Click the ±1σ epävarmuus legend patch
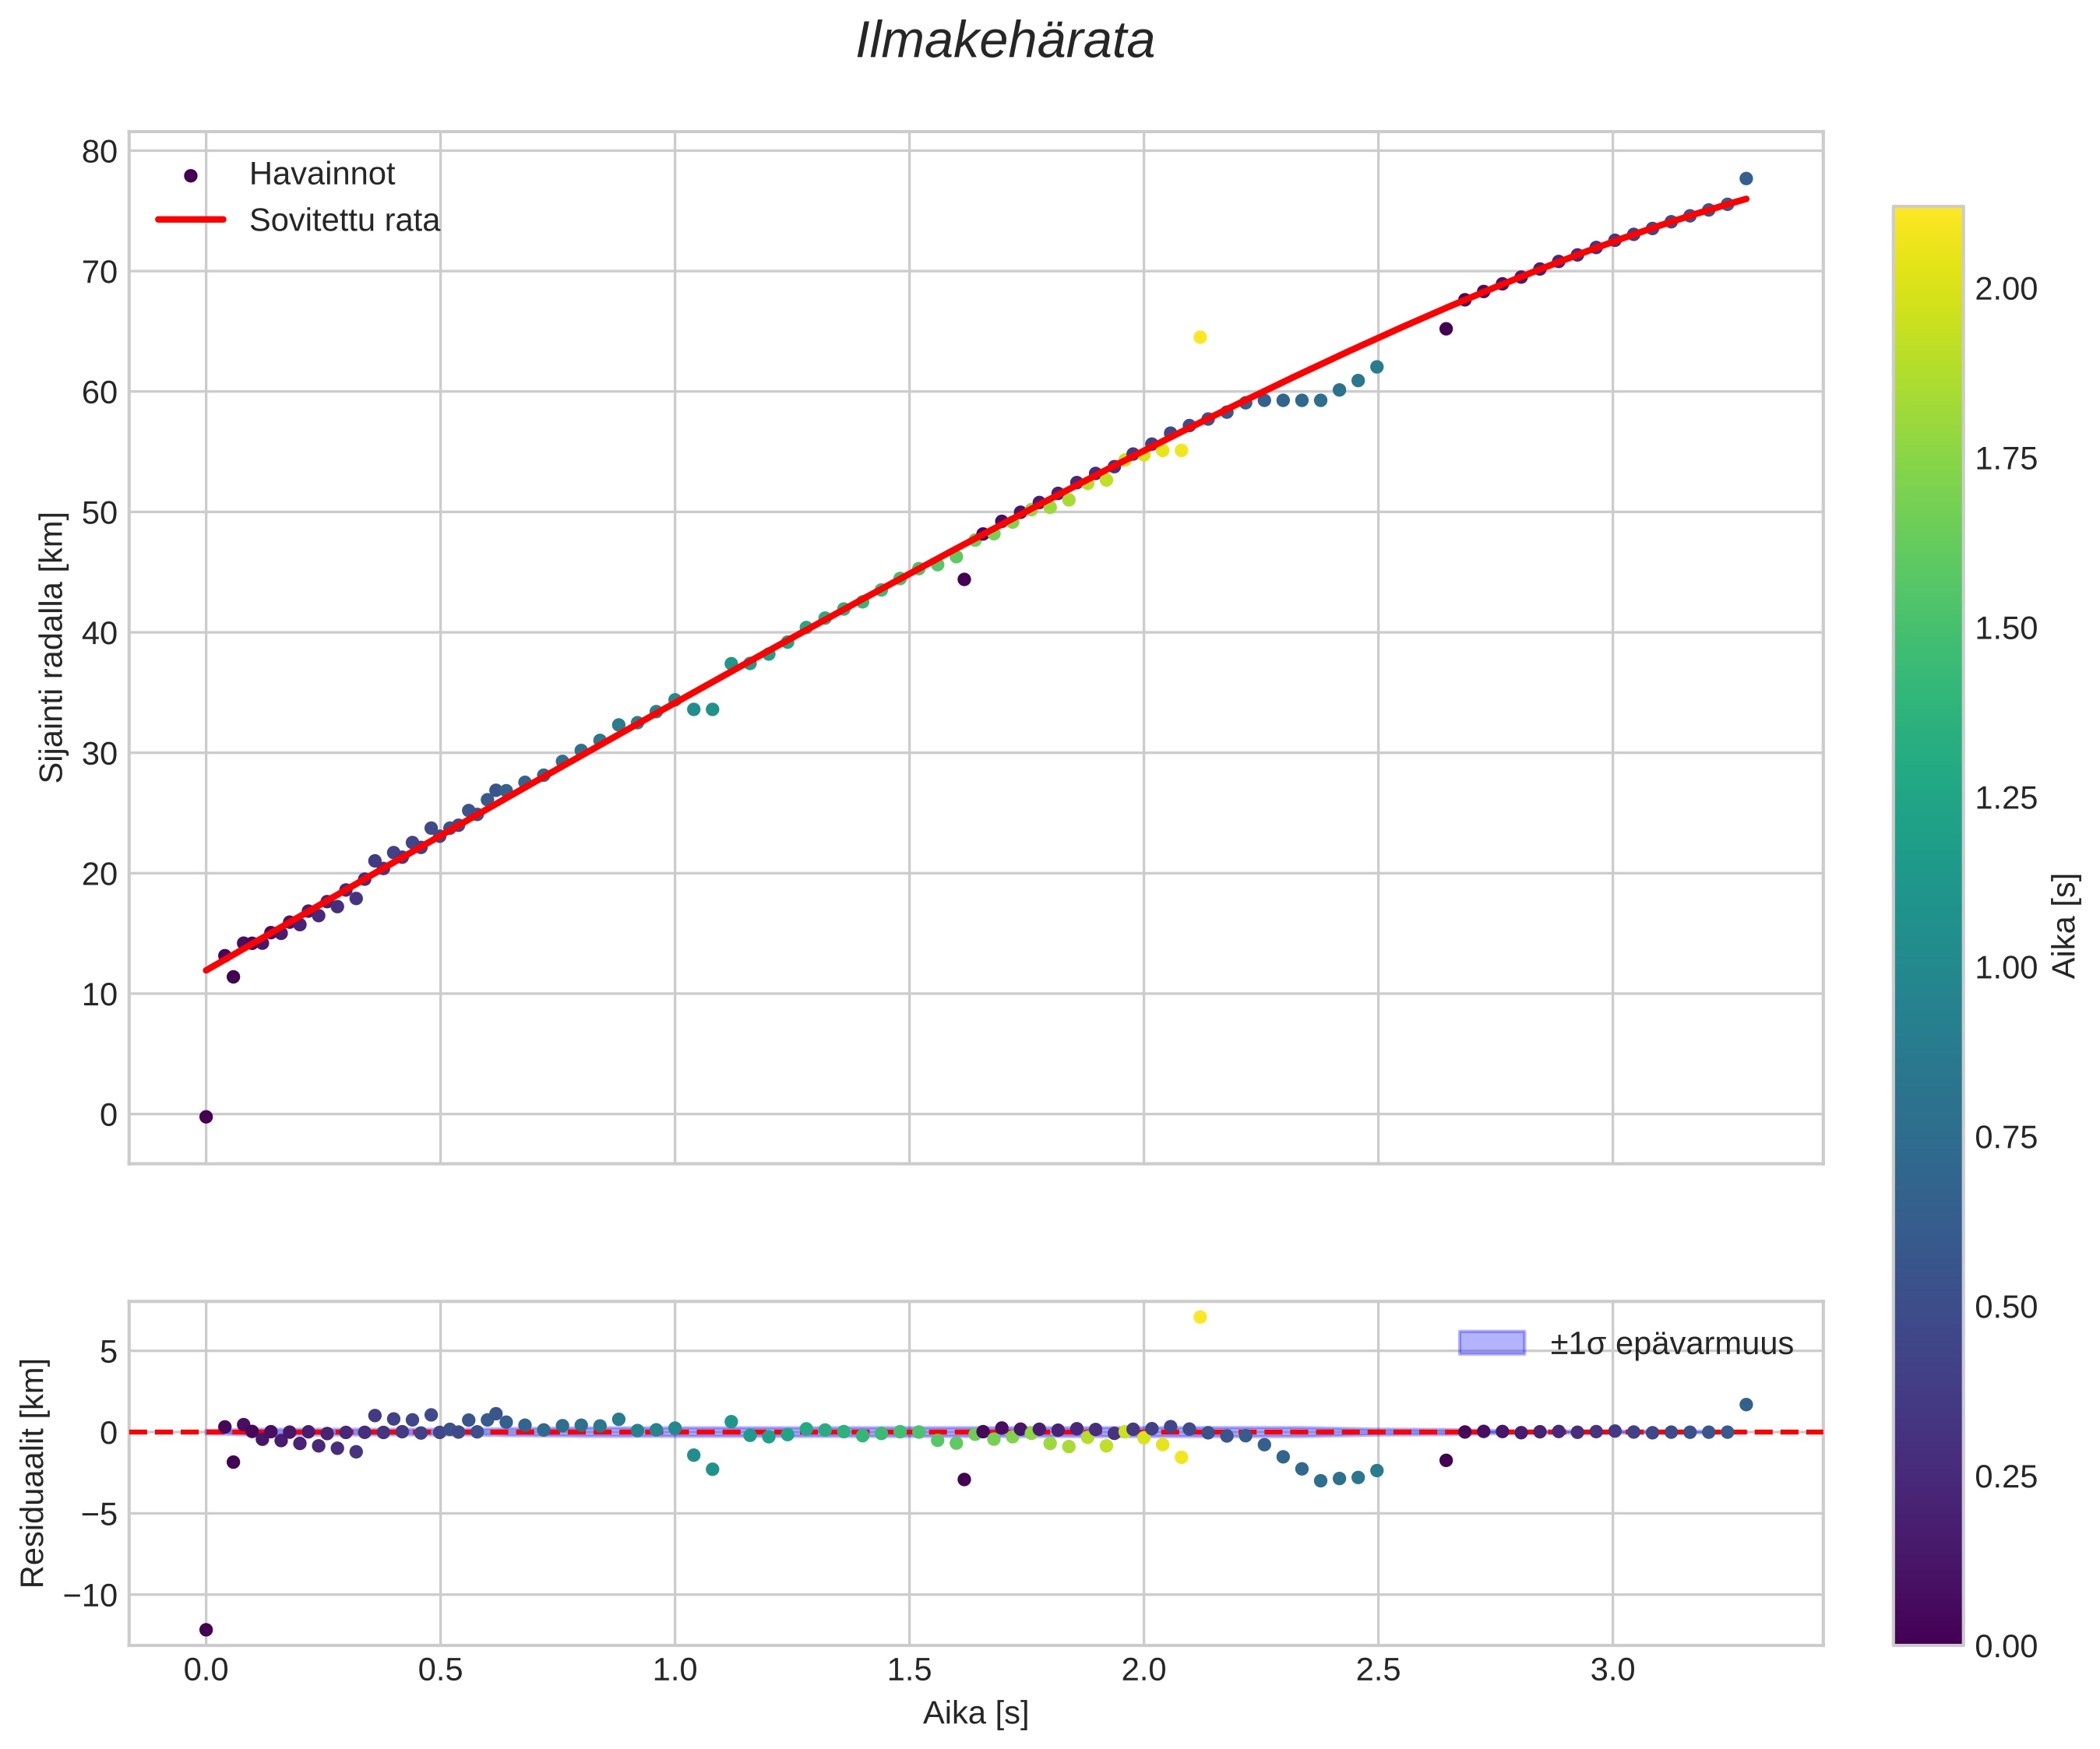 [x=1491, y=1343]
